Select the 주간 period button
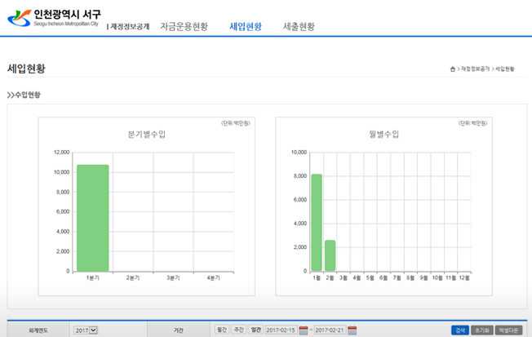This screenshot has height=337, width=532. [x=239, y=330]
